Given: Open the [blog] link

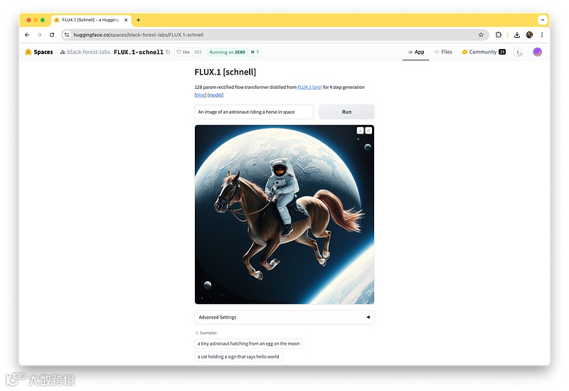Looking at the screenshot, I should 201,95.
